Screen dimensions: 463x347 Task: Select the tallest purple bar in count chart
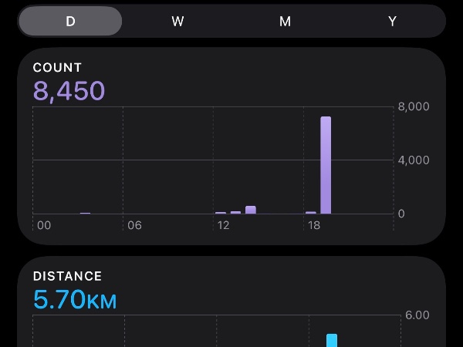(x=326, y=165)
